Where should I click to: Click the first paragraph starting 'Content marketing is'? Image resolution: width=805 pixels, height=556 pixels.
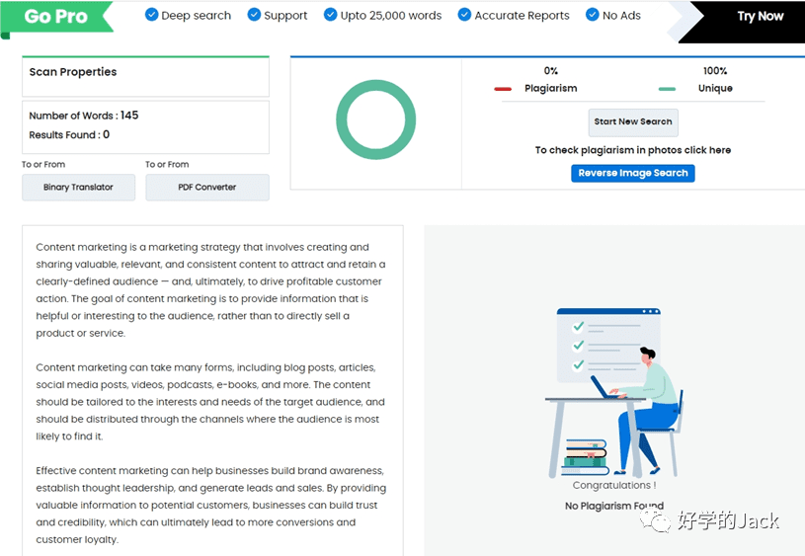(210, 290)
